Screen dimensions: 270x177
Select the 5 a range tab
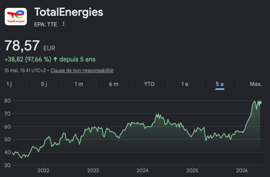pyautogui.click(x=220, y=84)
